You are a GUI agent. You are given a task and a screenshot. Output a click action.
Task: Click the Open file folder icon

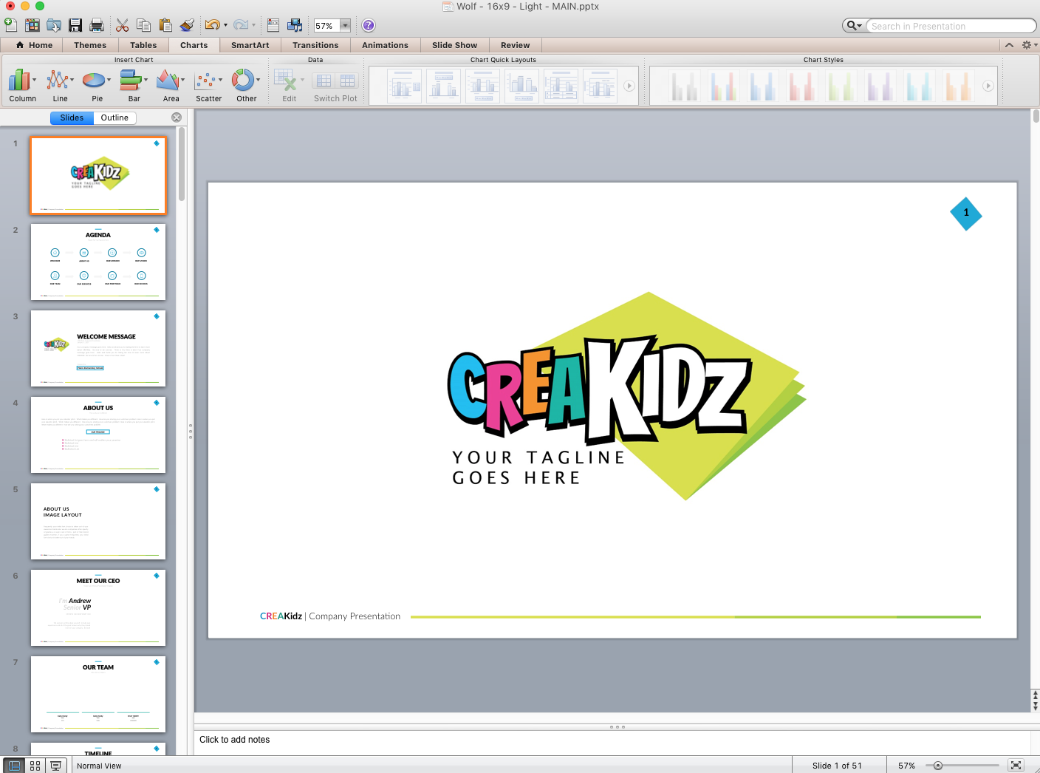click(54, 25)
